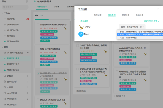Click project icon of 敏捷开发-迭代
The image size is (163, 108).
[5, 64]
